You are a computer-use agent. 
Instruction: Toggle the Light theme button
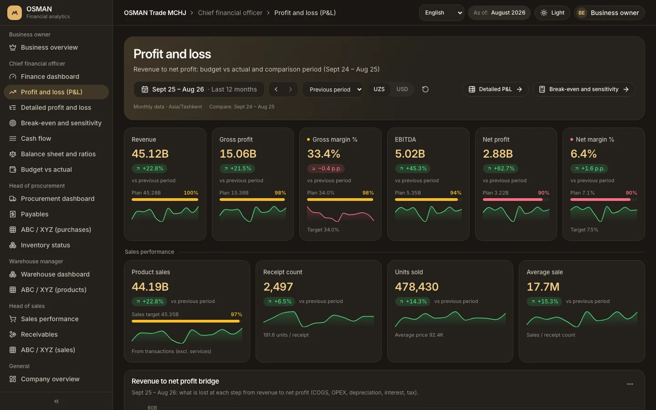pyautogui.click(x=552, y=13)
